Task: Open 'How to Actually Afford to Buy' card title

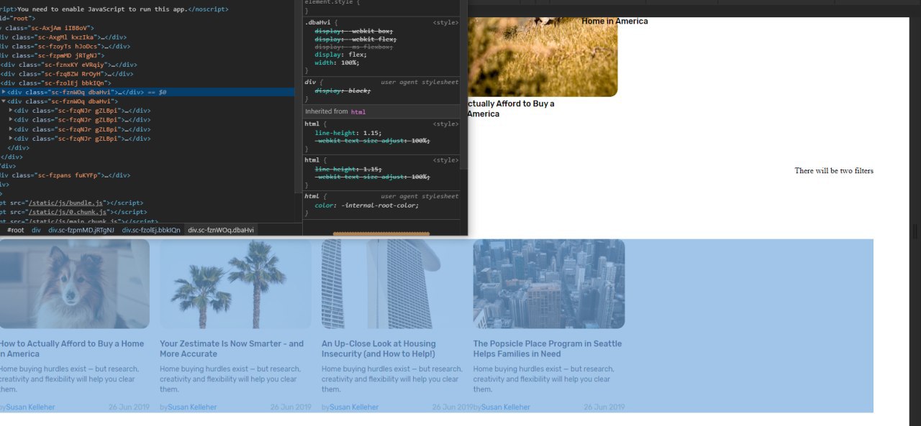Action: click(x=72, y=348)
